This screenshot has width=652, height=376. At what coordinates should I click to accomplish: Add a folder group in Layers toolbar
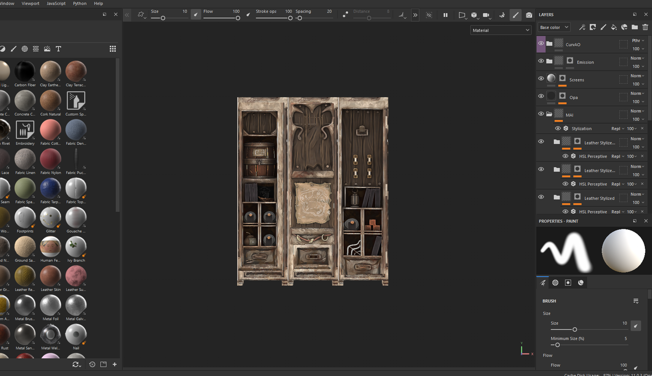click(635, 28)
